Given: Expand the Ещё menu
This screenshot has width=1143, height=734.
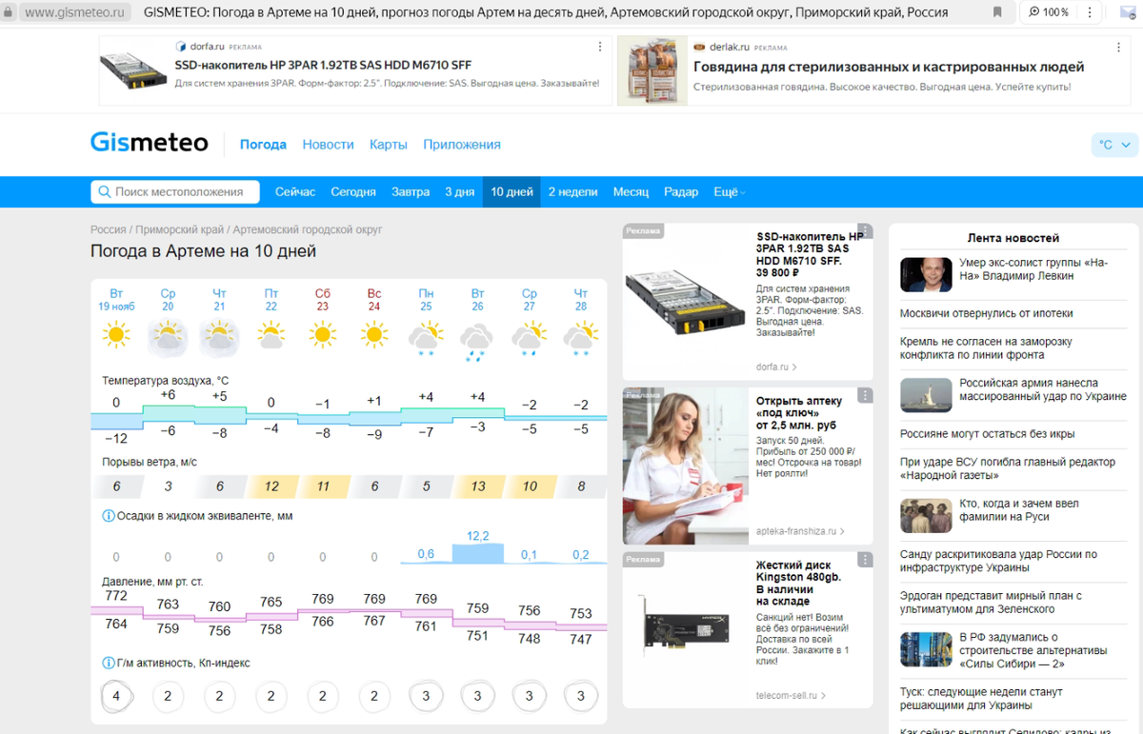Looking at the screenshot, I should tap(730, 191).
